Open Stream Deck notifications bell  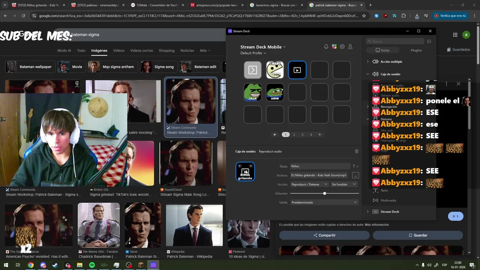click(326, 46)
